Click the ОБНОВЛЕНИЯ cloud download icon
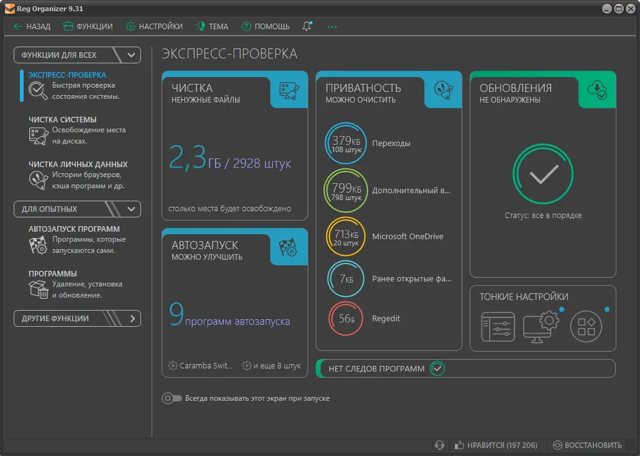This screenshot has width=640, height=456. [597, 90]
